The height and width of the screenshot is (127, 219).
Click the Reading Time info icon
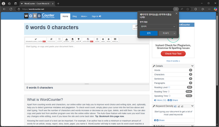169,92
